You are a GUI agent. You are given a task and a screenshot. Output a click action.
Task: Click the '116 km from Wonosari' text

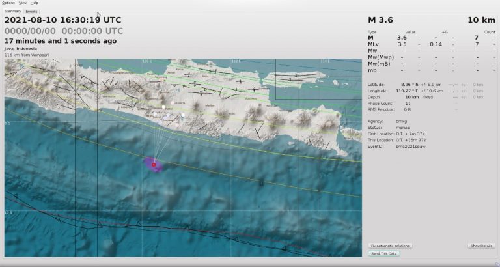click(27, 55)
